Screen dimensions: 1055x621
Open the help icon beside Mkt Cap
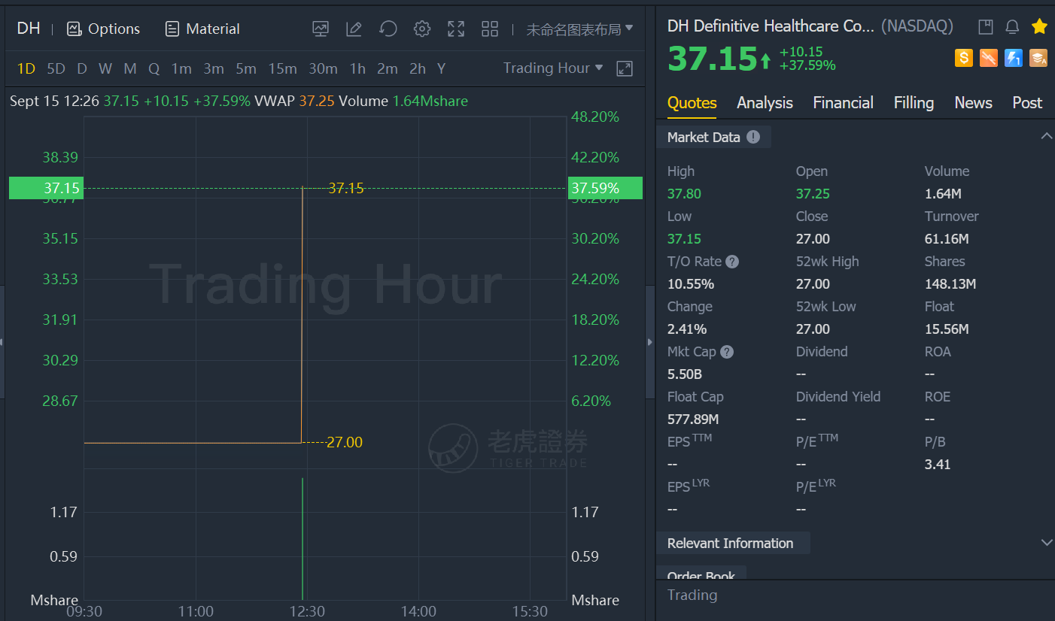point(727,352)
